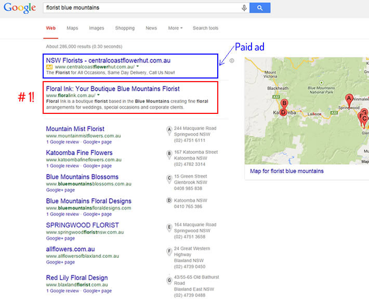Click the www.bluemountainsblossoms.com.au URL text
The height and width of the screenshot is (299, 369).
[x=89, y=184]
